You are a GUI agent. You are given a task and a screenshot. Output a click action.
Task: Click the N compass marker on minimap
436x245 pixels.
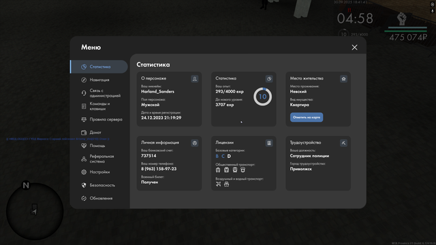click(26, 185)
